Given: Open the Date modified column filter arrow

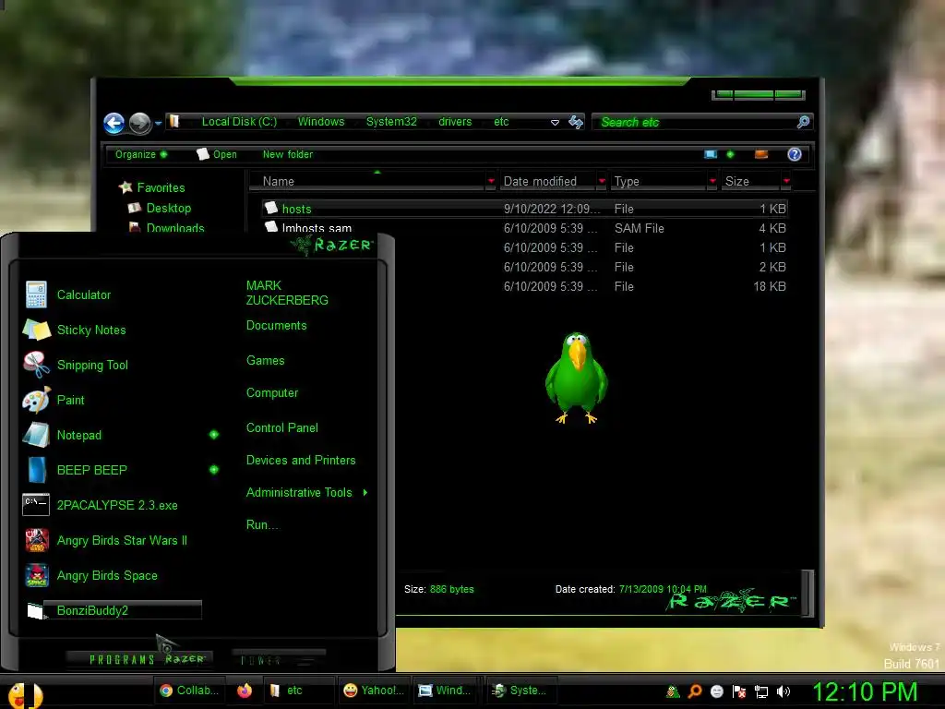Looking at the screenshot, I should pos(602,181).
